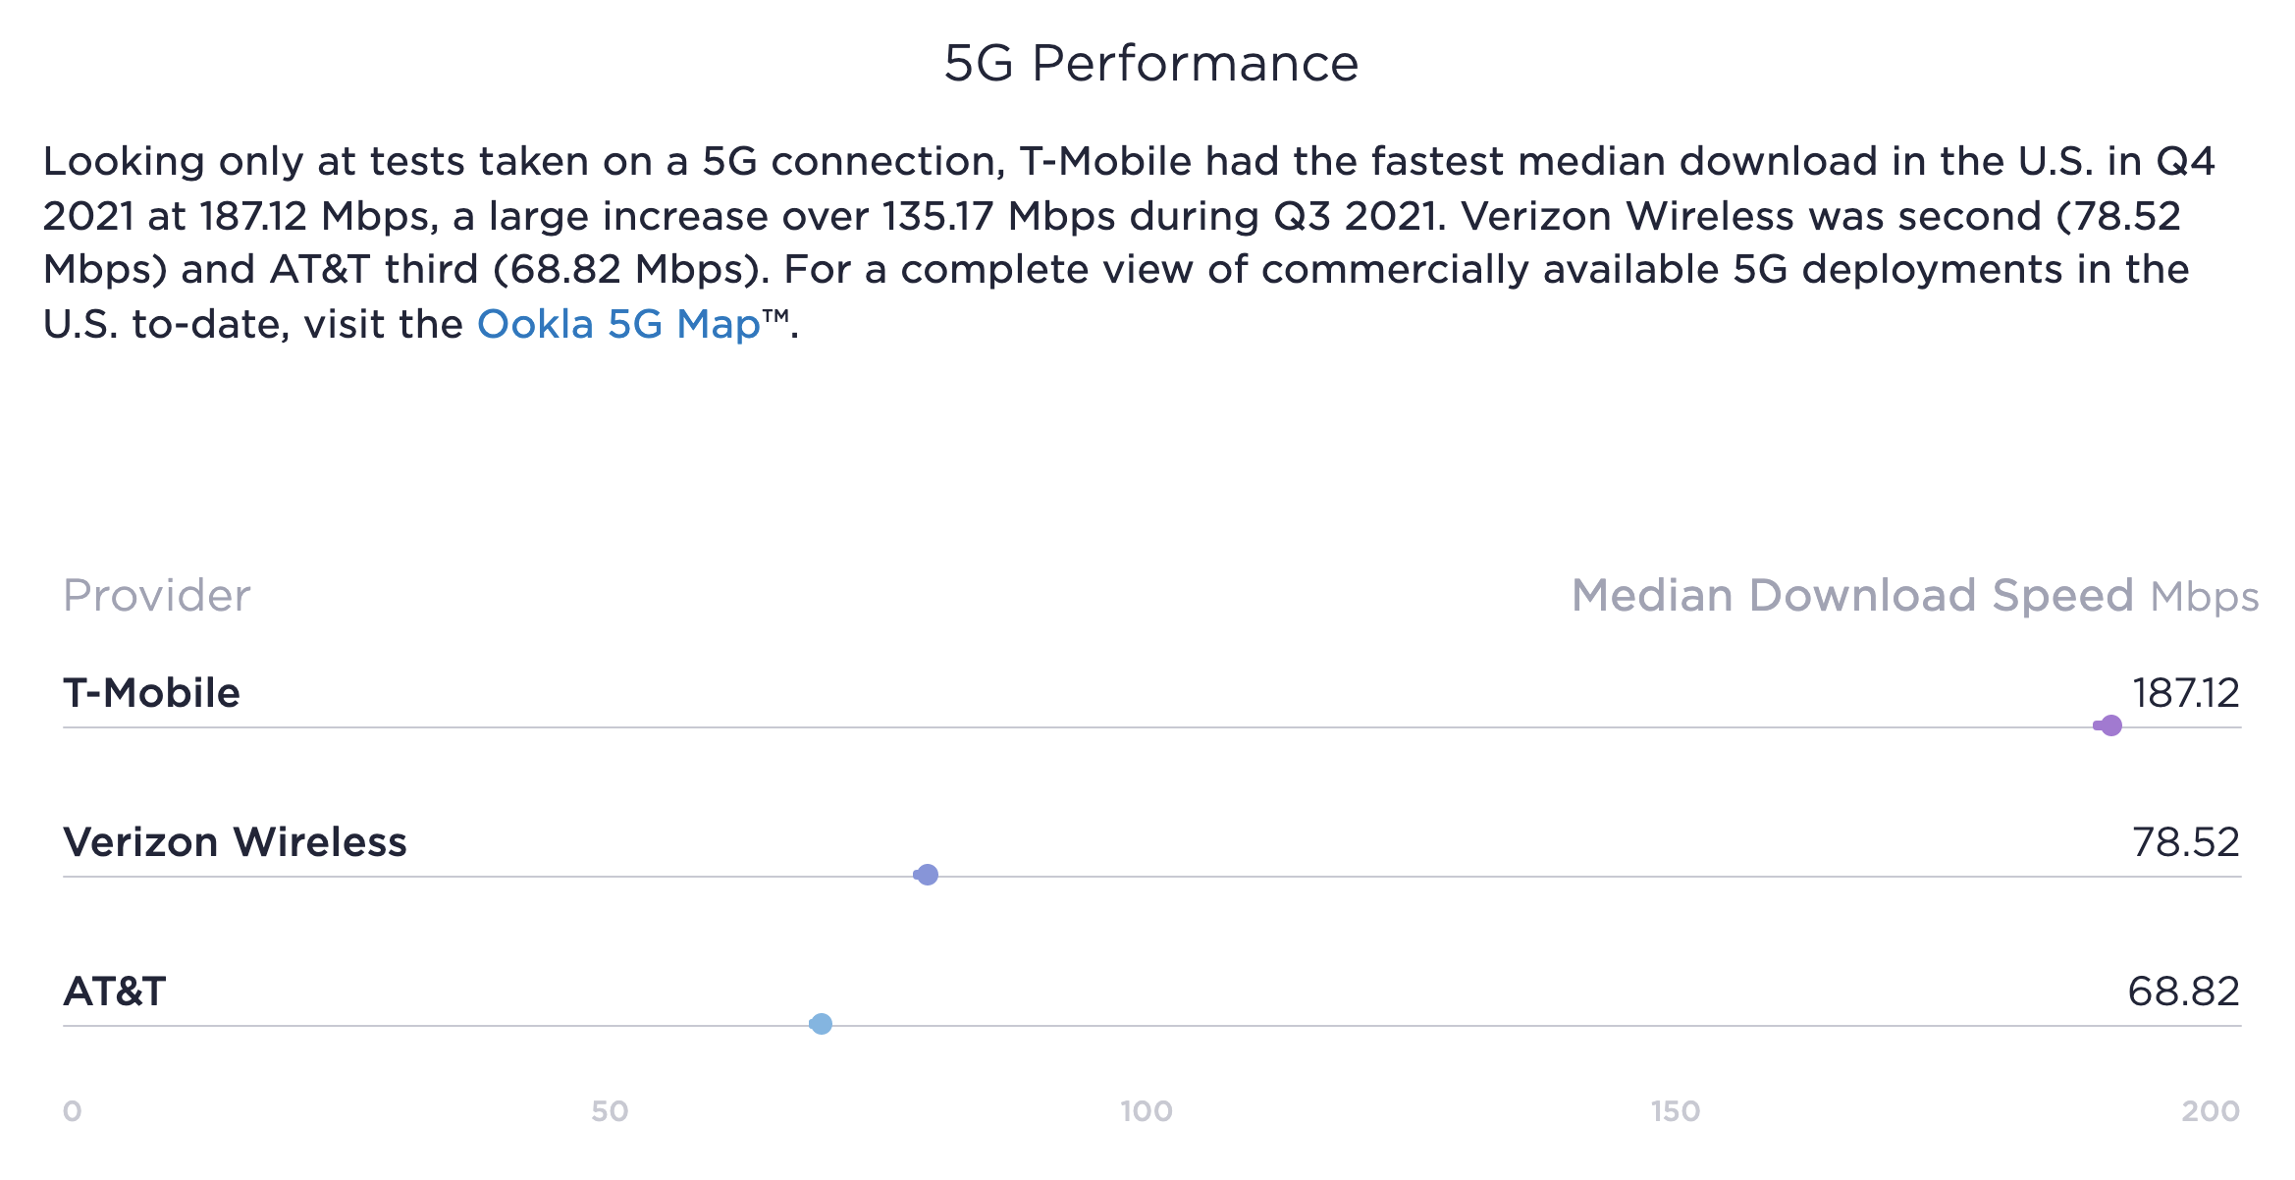Screen dimensions: 2295x1180
Task: Click the AT&T light blue data point
Action: pos(821,1024)
